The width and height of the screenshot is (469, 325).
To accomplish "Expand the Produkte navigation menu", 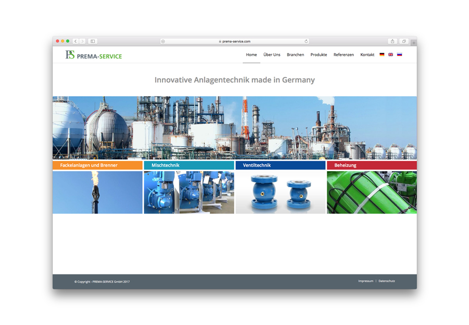I will coord(318,55).
